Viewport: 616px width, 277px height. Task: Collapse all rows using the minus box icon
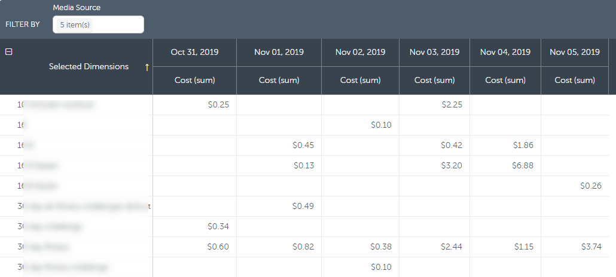8,52
